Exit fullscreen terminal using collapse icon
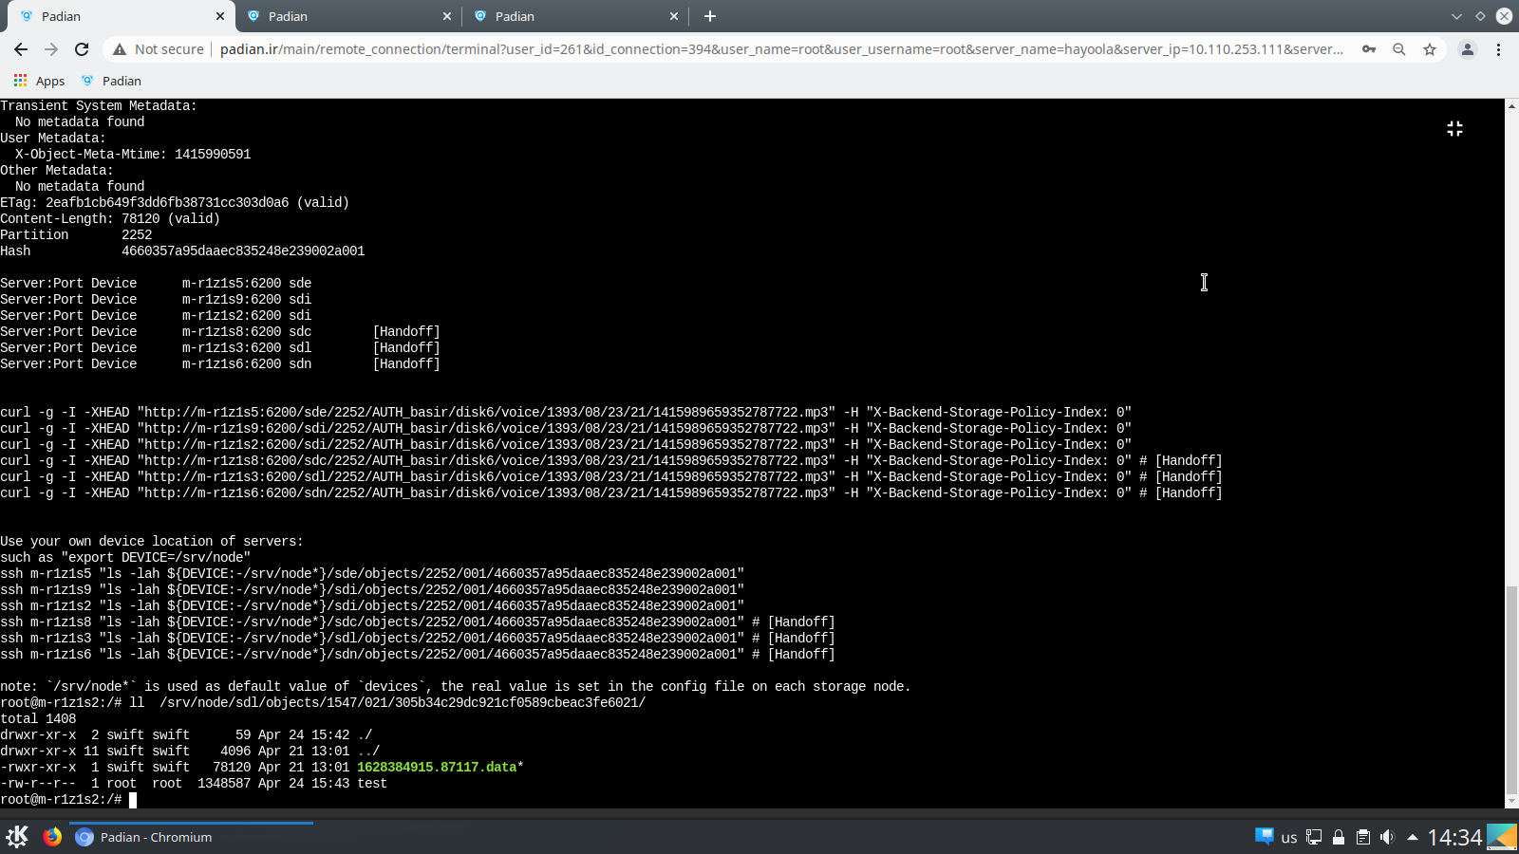This screenshot has width=1519, height=854. coord(1454,128)
